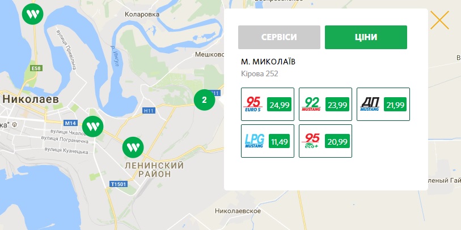The image size is (461, 230).
Task: Open the ЦІНИ tab
Action: [366, 37]
